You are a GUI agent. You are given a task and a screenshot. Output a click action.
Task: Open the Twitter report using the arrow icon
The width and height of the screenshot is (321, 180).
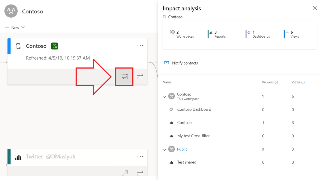click(x=125, y=173)
